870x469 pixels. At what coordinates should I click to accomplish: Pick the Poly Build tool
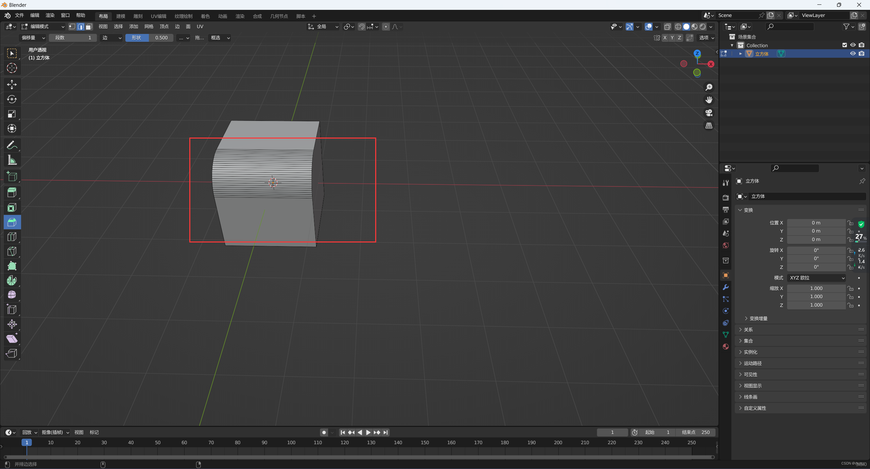[x=12, y=266]
